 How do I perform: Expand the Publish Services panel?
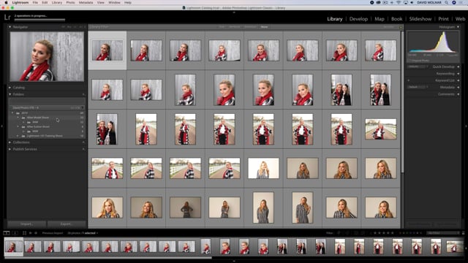pyautogui.click(x=10, y=149)
